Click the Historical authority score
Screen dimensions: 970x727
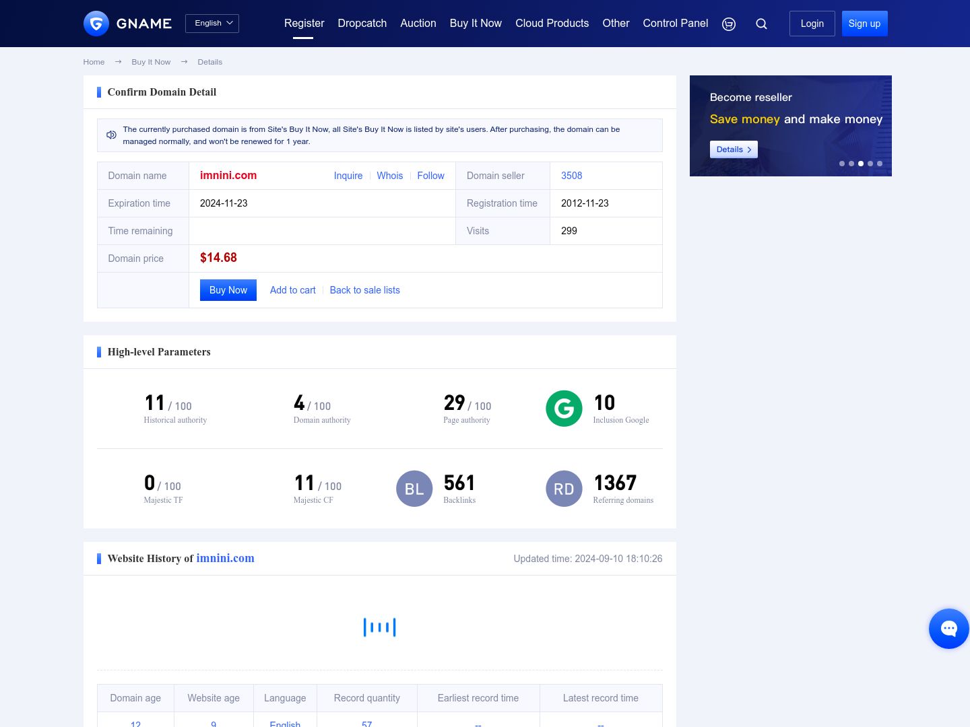coord(168,403)
